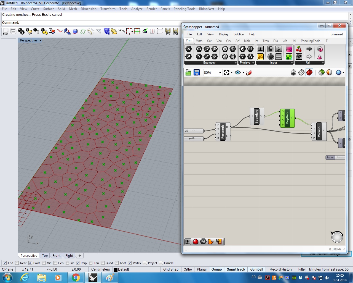
Task: Enable shaded red preview mode in Grasshopper
Action: point(309,72)
